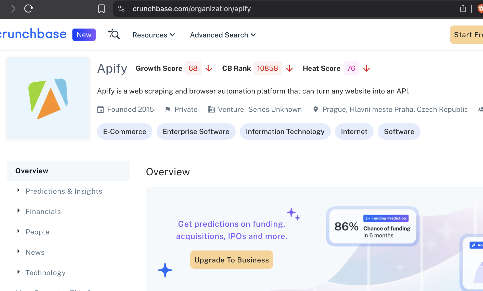Screen dimensions: 483x291
Task: Click Founded 2015 text
Action: pyautogui.click(x=131, y=110)
